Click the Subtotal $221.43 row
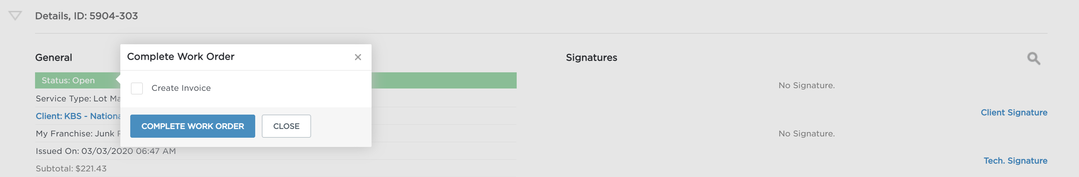 pos(276,169)
